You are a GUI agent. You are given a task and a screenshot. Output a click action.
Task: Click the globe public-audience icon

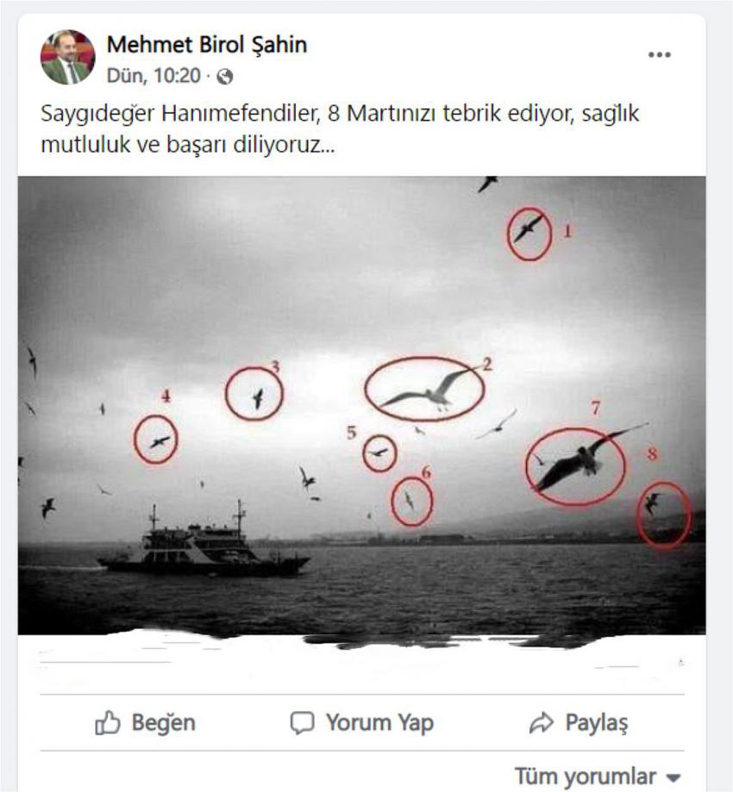tap(225, 77)
